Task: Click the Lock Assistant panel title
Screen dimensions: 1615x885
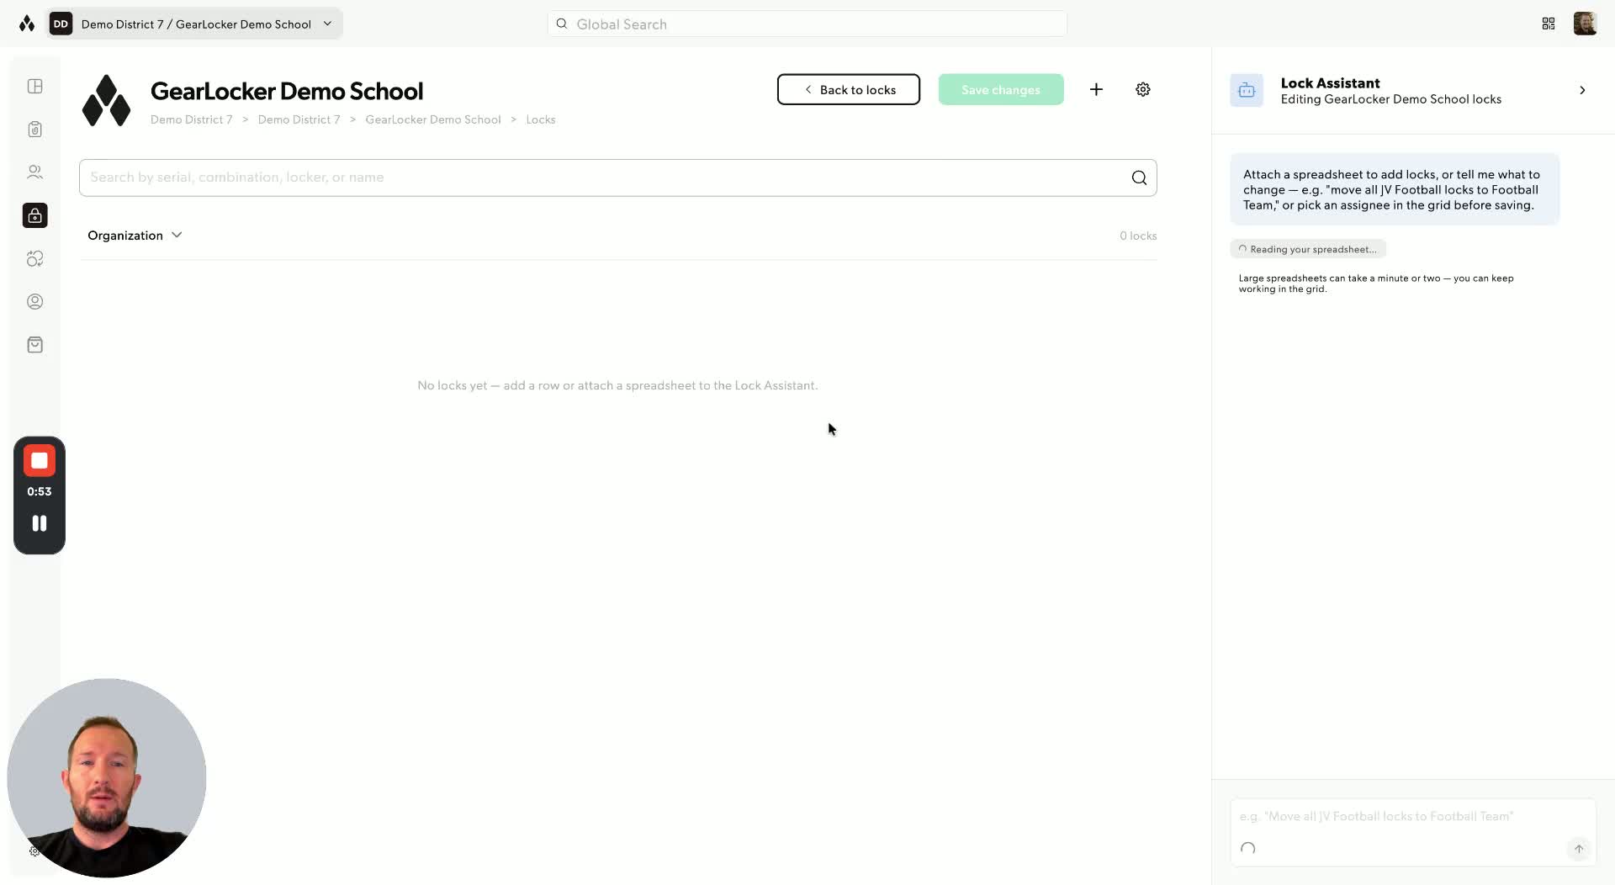Action: click(1331, 82)
